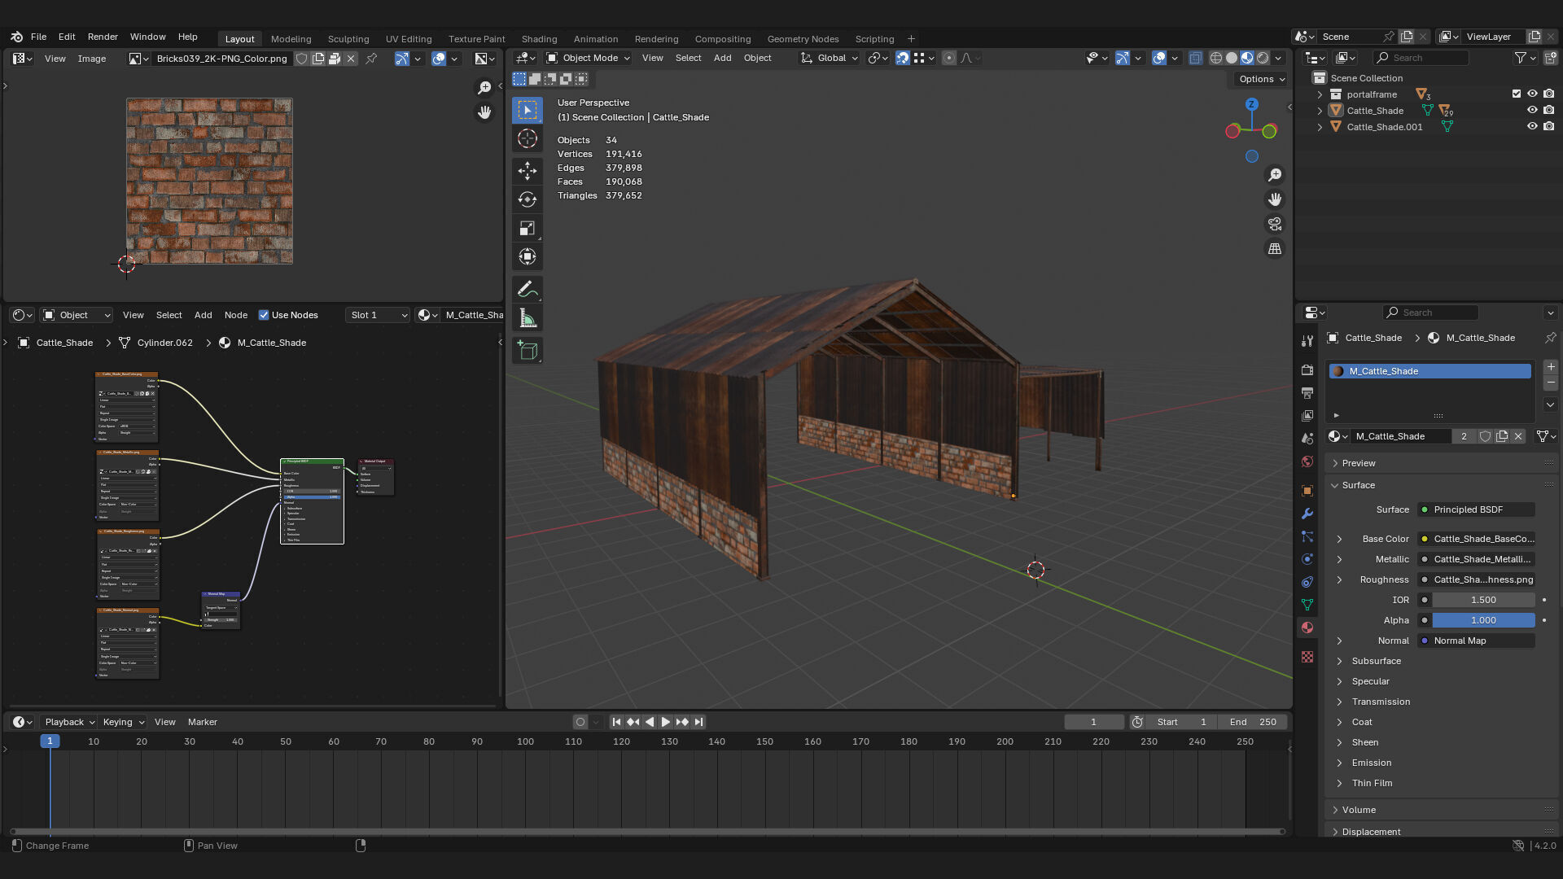Switch to the UV Editing workspace tab
1563x879 pixels.
pos(409,39)
